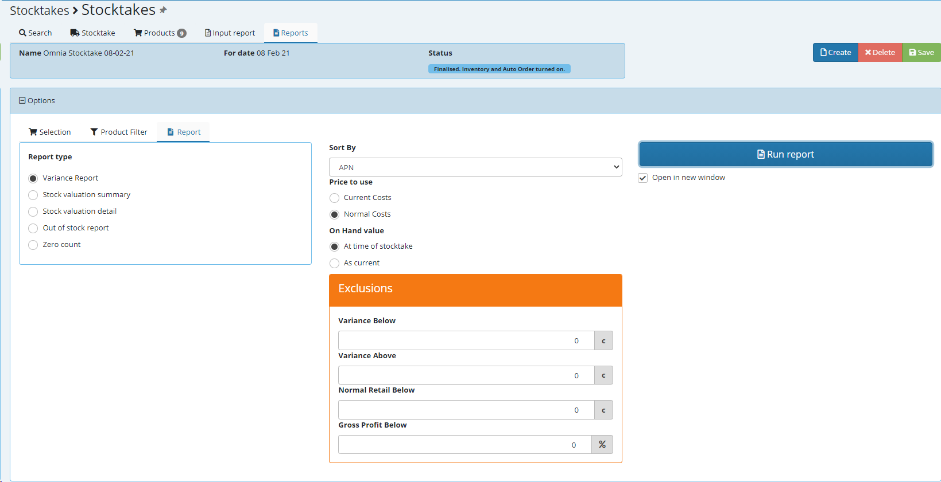Click the percent icon beside Gross Profit Below

click(602, 445)
